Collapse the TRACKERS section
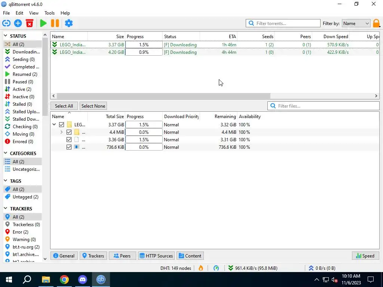Image resolution: width=383 pixels, height=287 pixels. 6,209
